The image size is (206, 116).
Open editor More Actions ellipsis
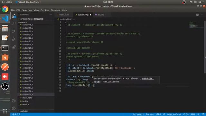tap(202, 15)
